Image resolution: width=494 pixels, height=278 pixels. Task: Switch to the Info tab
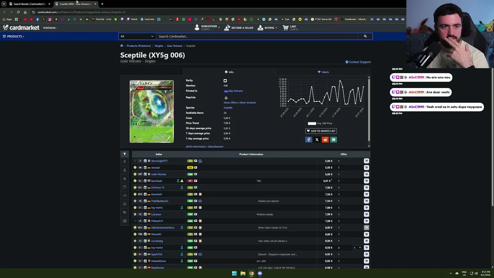(229, 72)
